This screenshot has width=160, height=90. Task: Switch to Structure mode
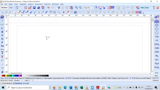coord(4,8)
